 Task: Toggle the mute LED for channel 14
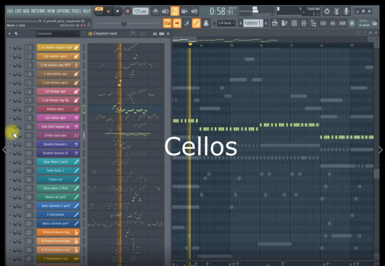coord(10,162)
